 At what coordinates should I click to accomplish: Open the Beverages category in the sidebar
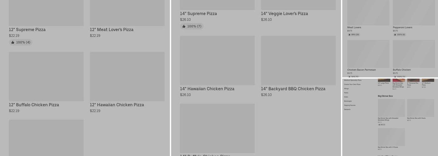(x=348, y=101)
